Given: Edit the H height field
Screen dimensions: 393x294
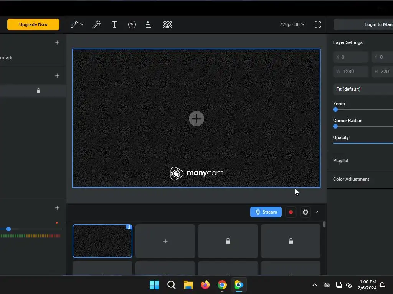Looking at the screenshot, I should tap(383, 72).
